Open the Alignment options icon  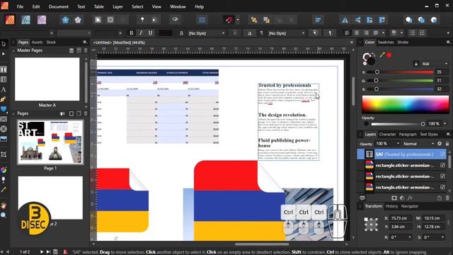(318, 20)
